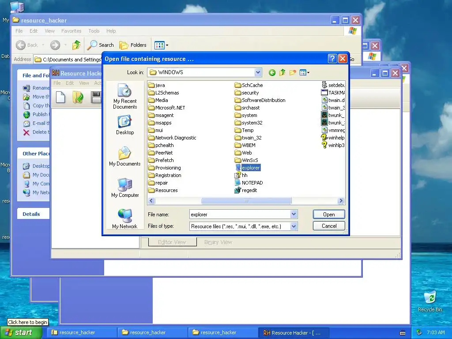Click Open file icon in Resource Hacker toolbar
The image size is (452, 339).
[x=78, y=97]
